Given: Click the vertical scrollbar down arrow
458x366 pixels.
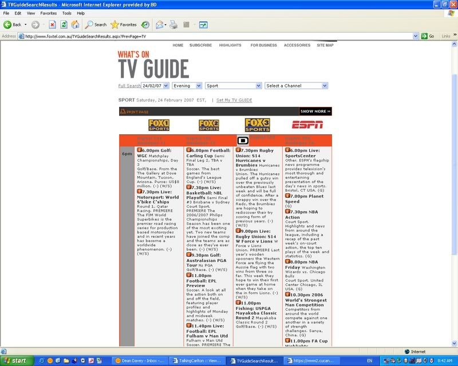Looking at the screenshot, I should (454, 343).
